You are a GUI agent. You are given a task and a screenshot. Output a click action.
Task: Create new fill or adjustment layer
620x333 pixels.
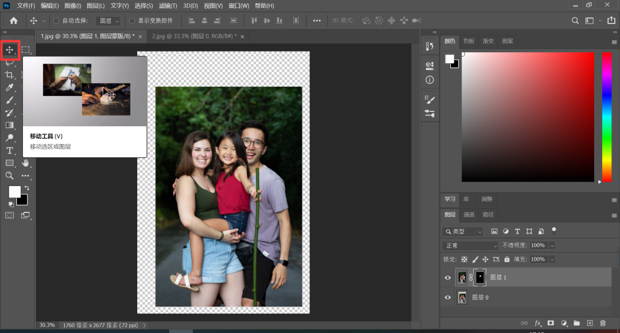pyautogui.click(x=564, y=323)
